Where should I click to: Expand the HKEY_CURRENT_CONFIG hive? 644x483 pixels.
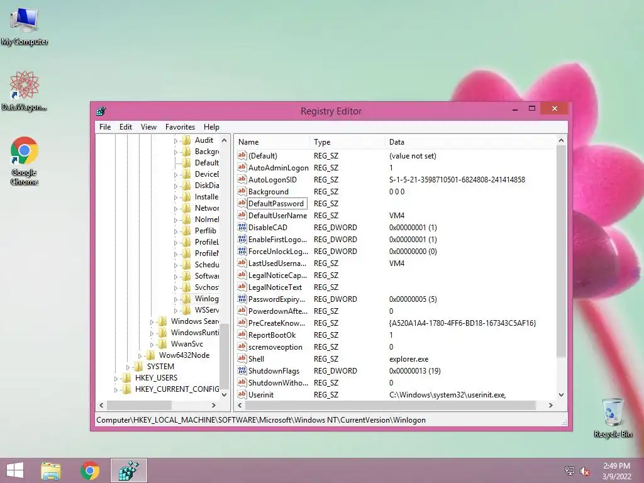(x=116, y=389)
